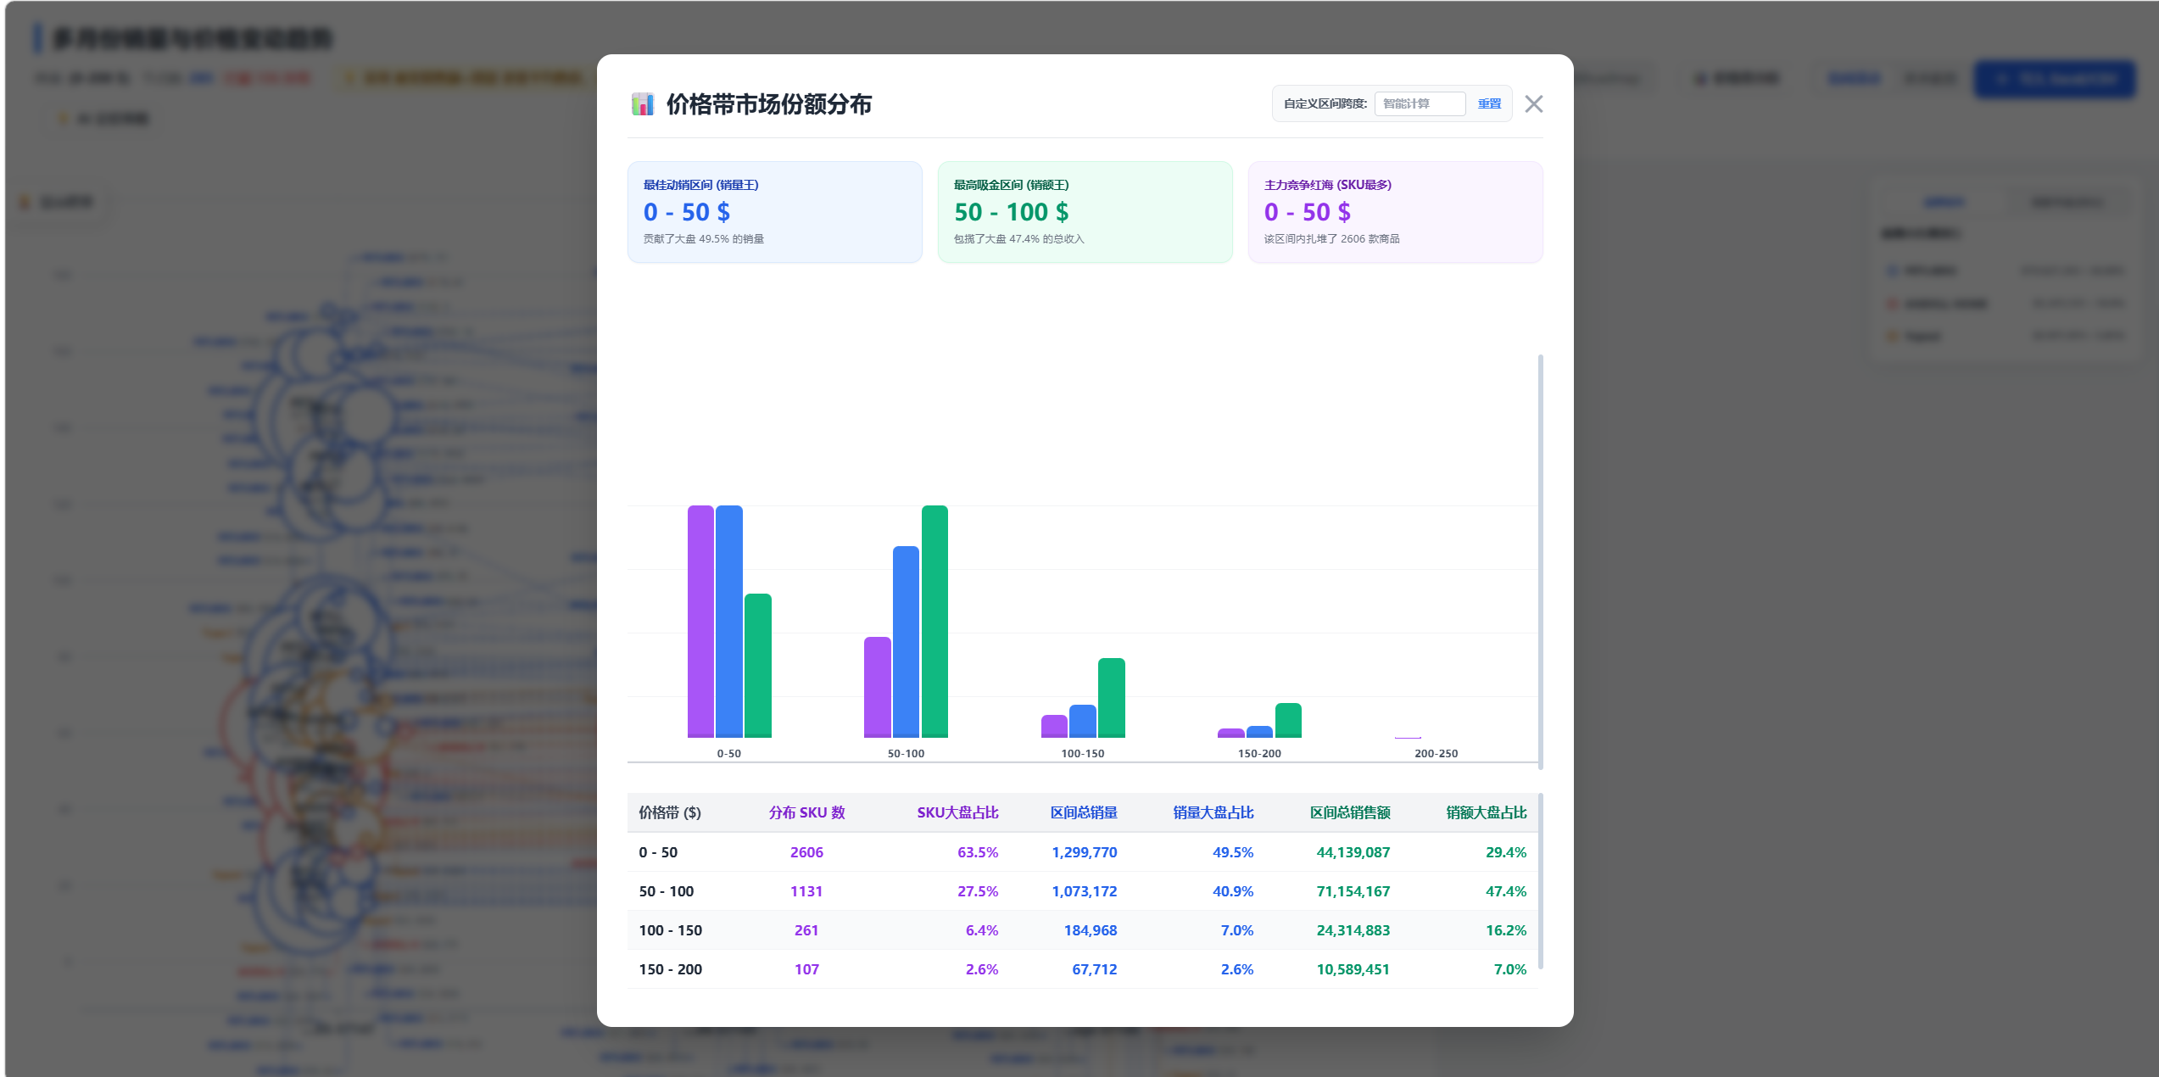
Task: Click the blue sales volume bar for 100-150
Action: [x=1083, y=722]
